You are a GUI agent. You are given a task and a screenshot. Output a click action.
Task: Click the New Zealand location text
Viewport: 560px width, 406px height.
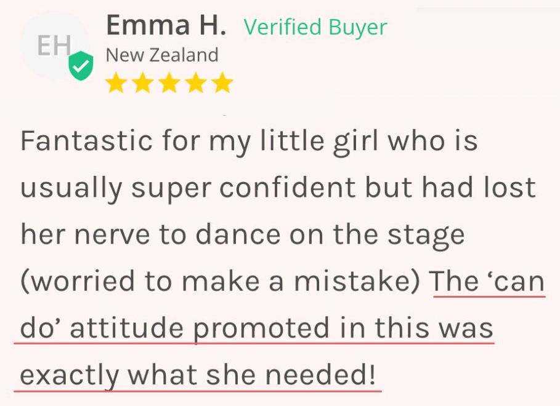(x=162, y=55)
